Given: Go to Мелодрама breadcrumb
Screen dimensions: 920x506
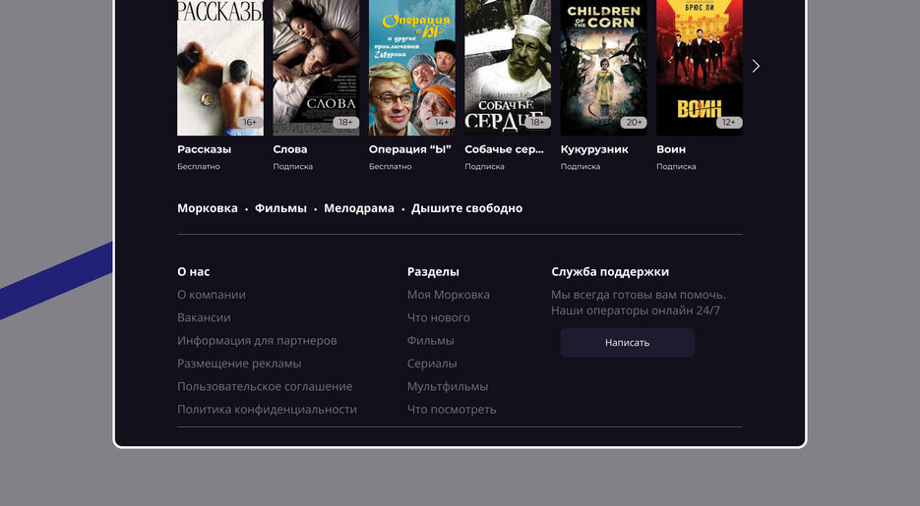Looking at the screenshot, I should click(x=359, y=208).
